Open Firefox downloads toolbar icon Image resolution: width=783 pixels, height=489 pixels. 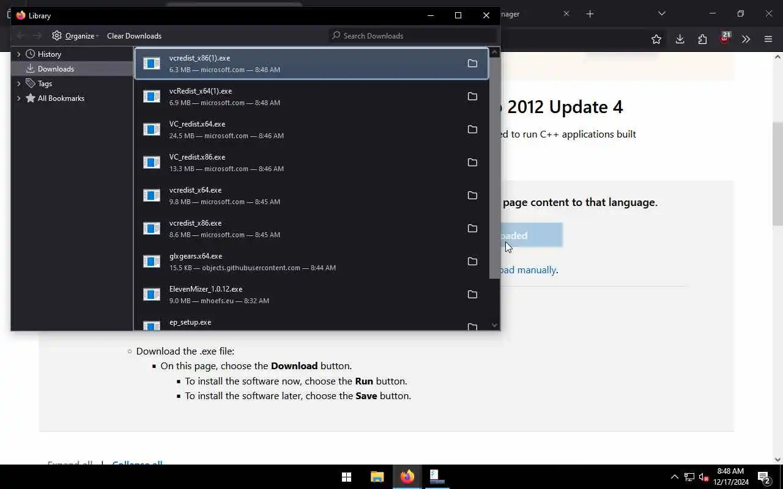680,39
